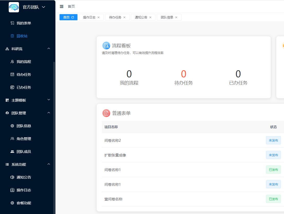This screenshot has width=284, height=214.
Task: Select the 问卷名称2 project row name
Action: [x=112, y=141]
